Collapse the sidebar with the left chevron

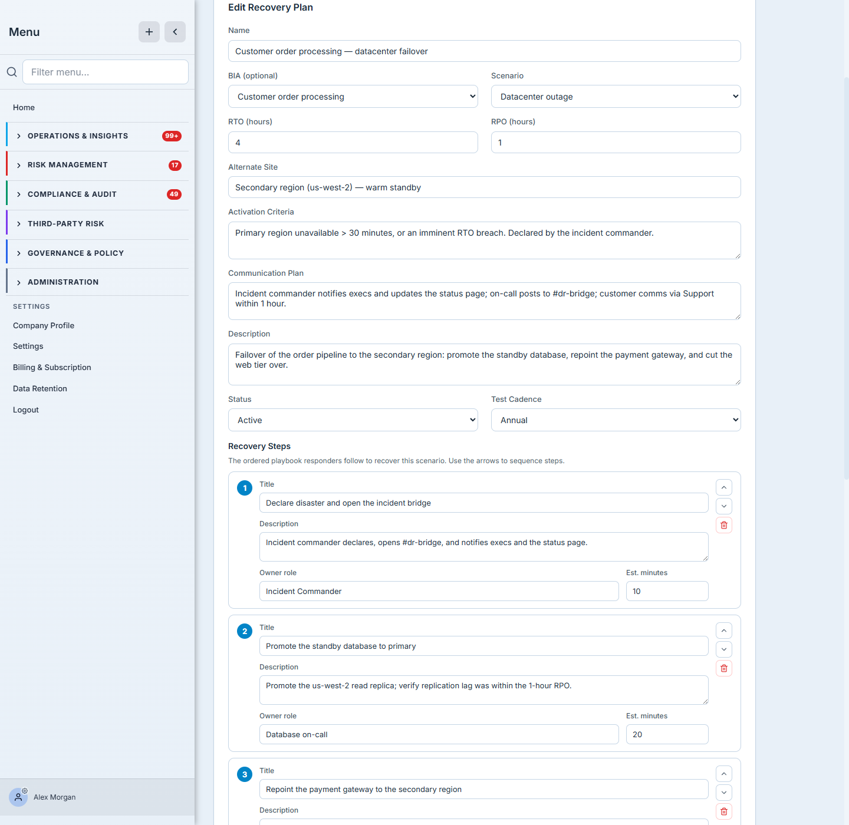tap(175, 32)
